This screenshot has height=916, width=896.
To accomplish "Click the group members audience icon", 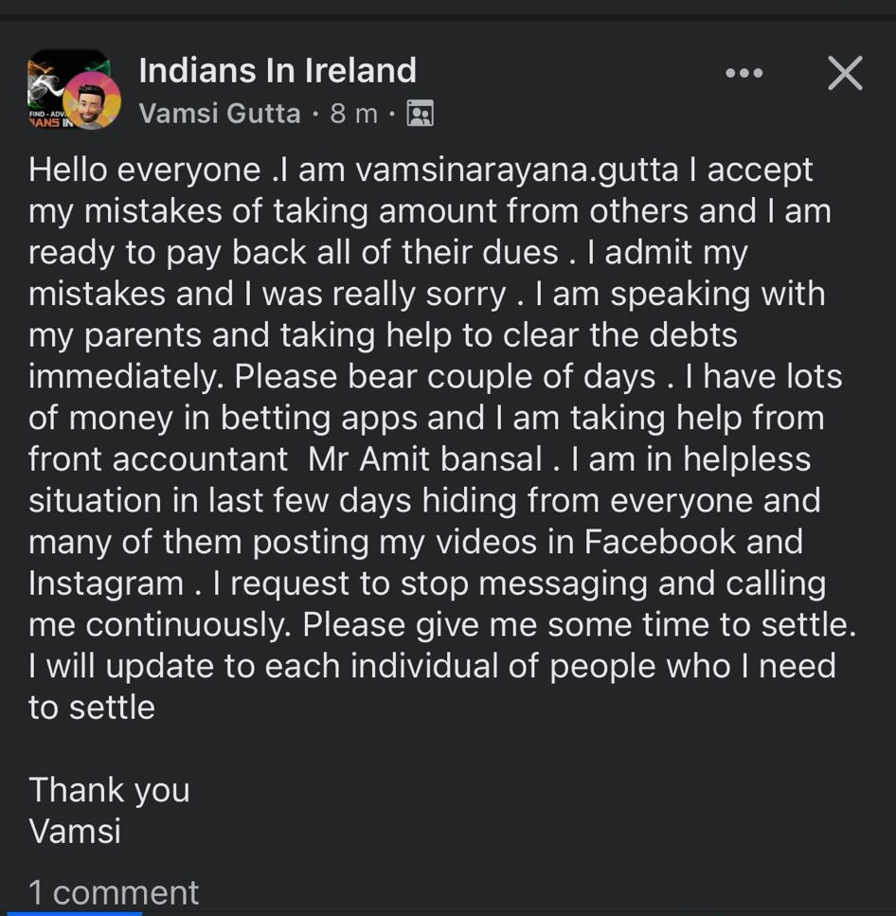I will 420,114.
